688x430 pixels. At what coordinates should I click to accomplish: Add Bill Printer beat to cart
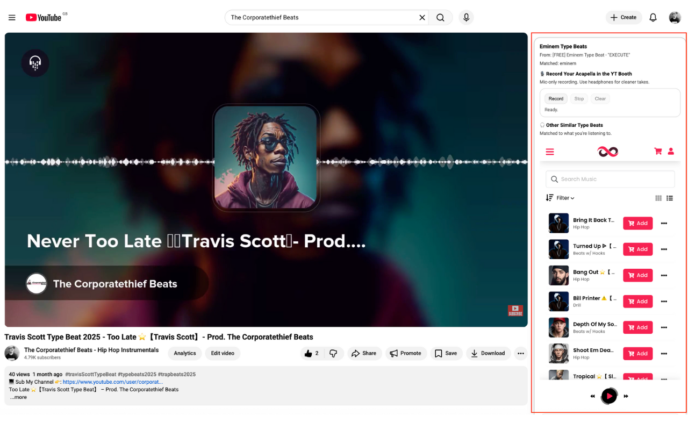[x=638, y=302]
